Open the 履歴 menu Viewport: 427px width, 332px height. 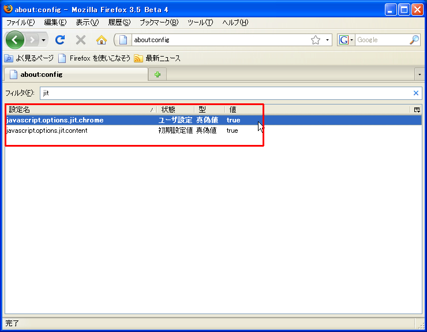pos(119,23)
